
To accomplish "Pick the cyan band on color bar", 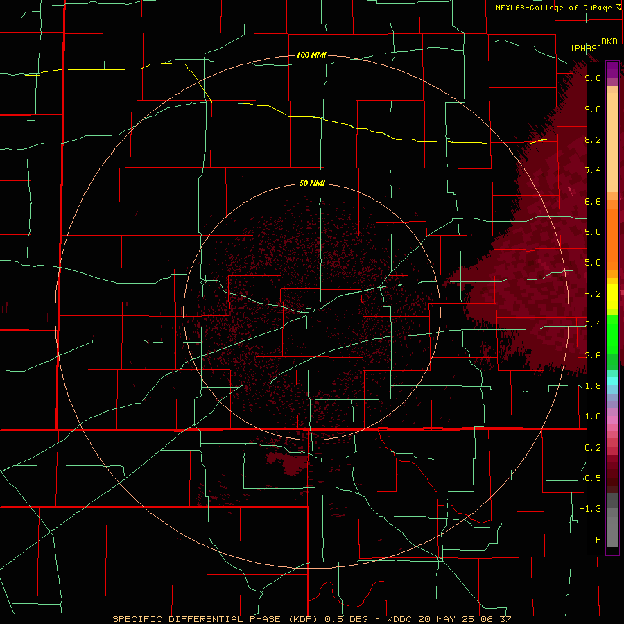I will pos(612,381).
